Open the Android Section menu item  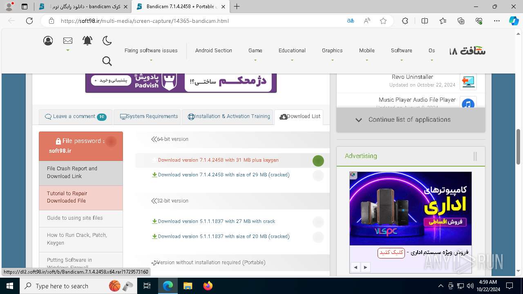214,51
